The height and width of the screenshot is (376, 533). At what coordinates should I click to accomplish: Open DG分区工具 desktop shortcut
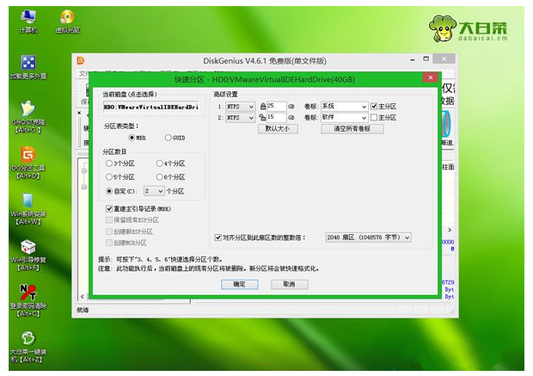[28, 163]
